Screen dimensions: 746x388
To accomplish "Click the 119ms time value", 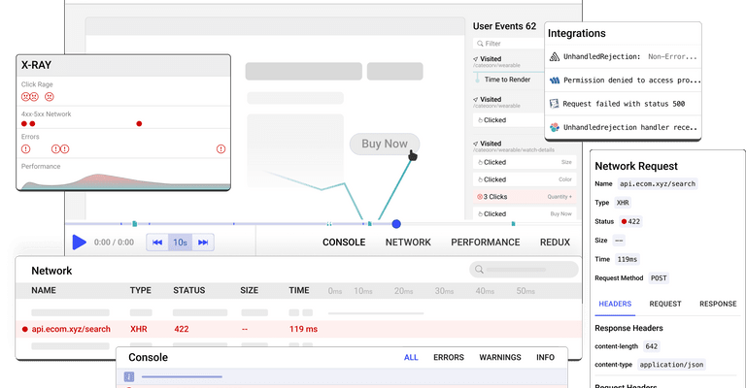I will pyautogui.click(x=627, y=259).
